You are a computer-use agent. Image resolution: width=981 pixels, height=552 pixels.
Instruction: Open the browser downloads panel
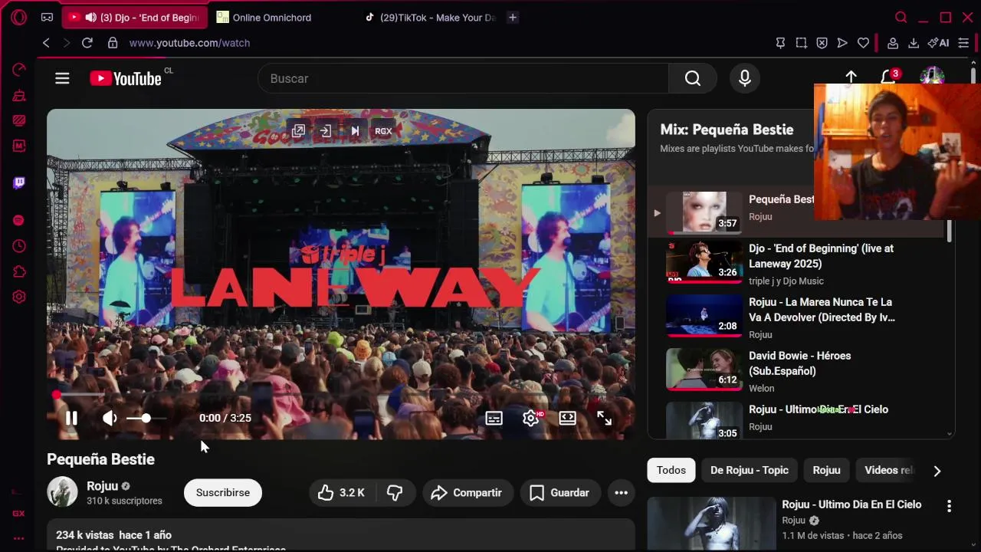tap(914, 43)
